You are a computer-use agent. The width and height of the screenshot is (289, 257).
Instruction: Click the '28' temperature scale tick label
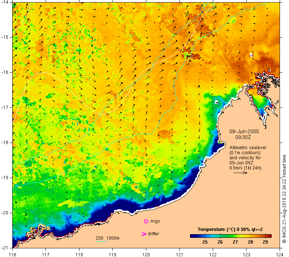[250, 242]
